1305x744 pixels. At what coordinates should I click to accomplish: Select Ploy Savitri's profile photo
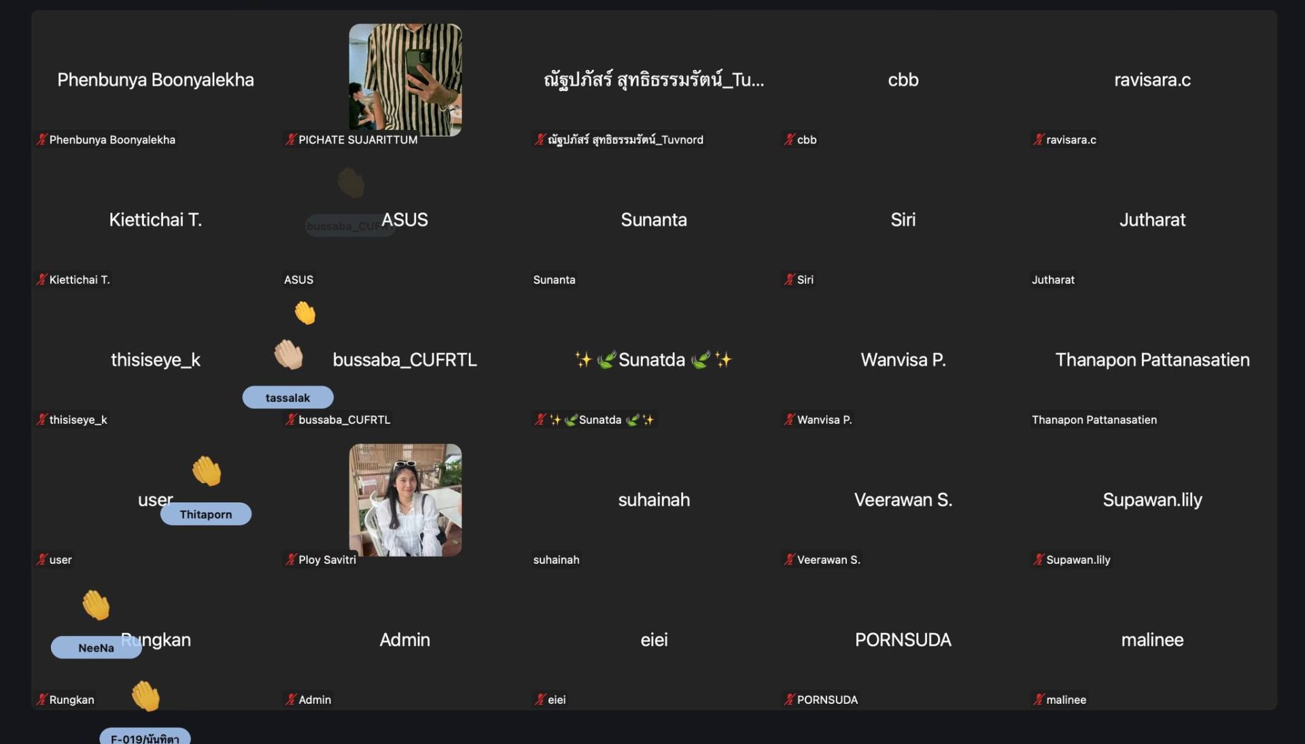pyautogui.click(x=405, y=499)
